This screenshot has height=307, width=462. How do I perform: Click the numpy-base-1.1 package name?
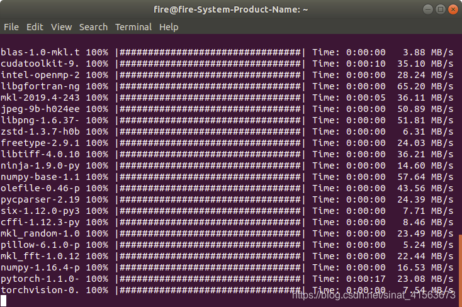[40, 177]
